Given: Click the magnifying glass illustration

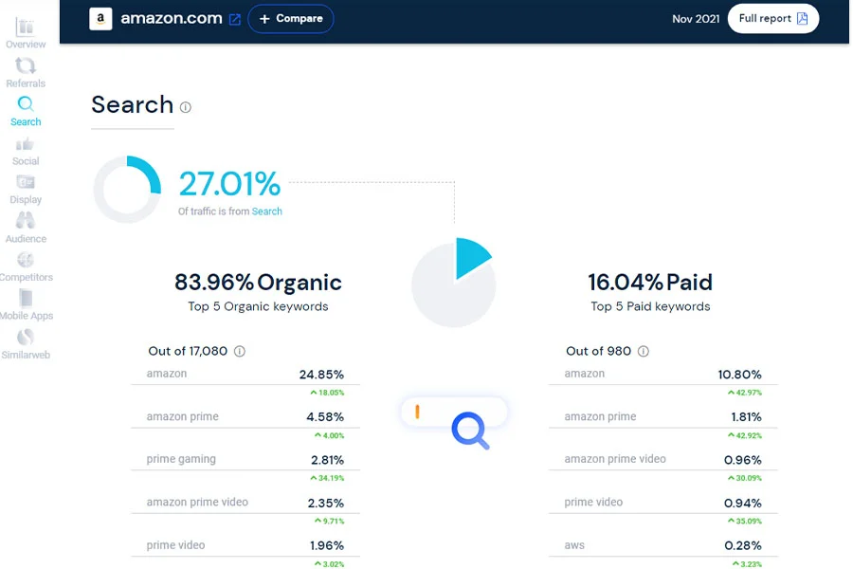Looking at the screenshot, I should (470, 431).
